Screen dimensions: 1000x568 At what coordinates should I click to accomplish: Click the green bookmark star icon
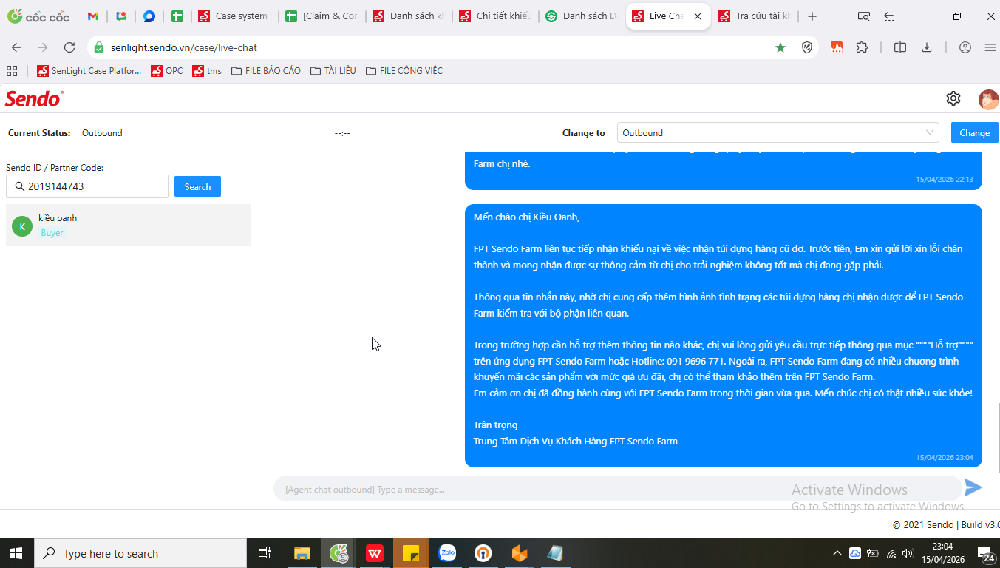pos(780,47)
